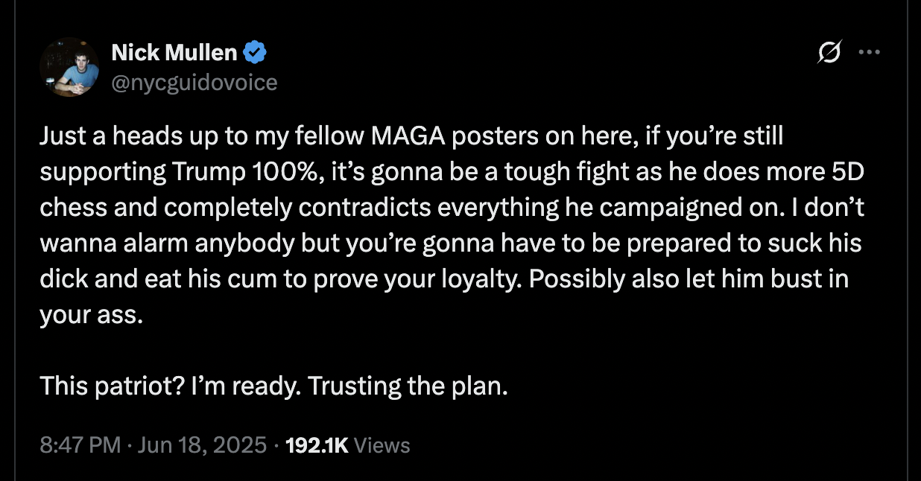Screen dimensions: 921x481
Task: Click the Views label
Action: (382, 445)
